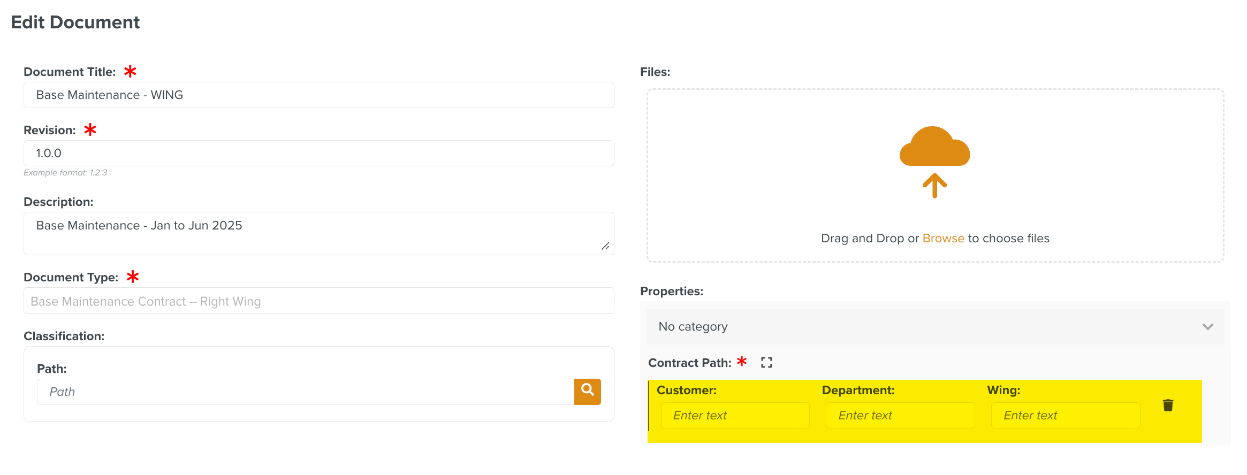Grab the Description textarea resize handle
Screen dimensions: 1247x475
pyautogui.click(x=605, y=246)
